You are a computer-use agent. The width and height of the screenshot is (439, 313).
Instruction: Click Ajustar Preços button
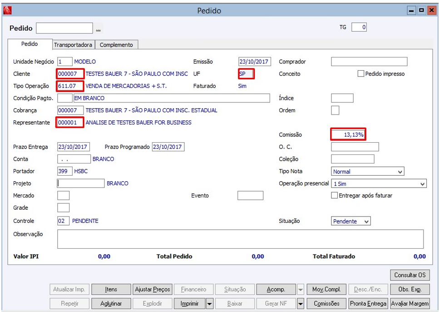(x=152, y=289)
